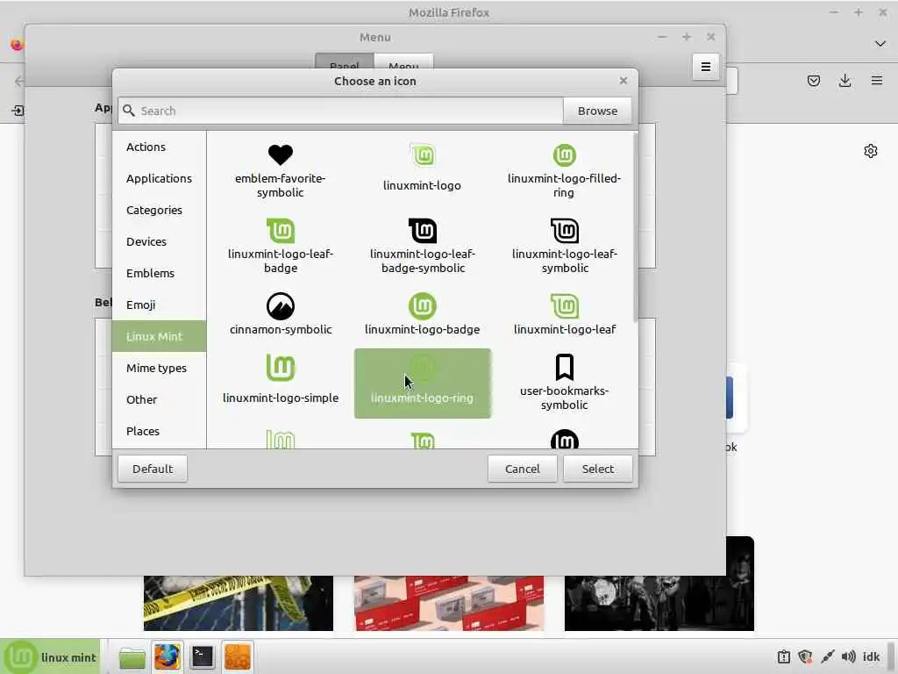Open the Emoji icon category
Image resolution: width=898 pixels, height=674 pixels.
tap(160, 305)
